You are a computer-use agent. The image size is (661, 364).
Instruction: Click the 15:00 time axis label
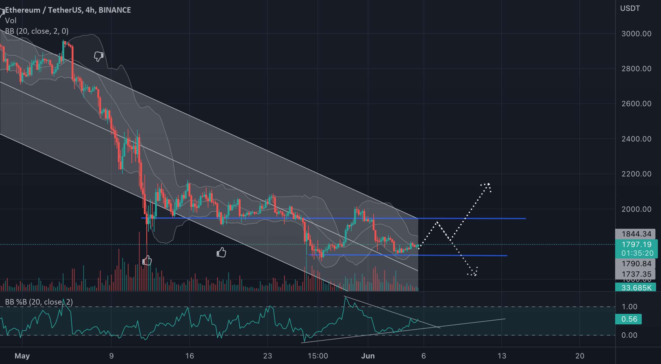click(318, 356)
